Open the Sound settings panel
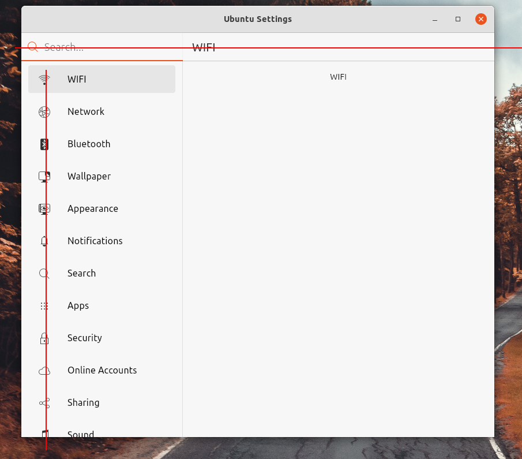 [81, 433]
